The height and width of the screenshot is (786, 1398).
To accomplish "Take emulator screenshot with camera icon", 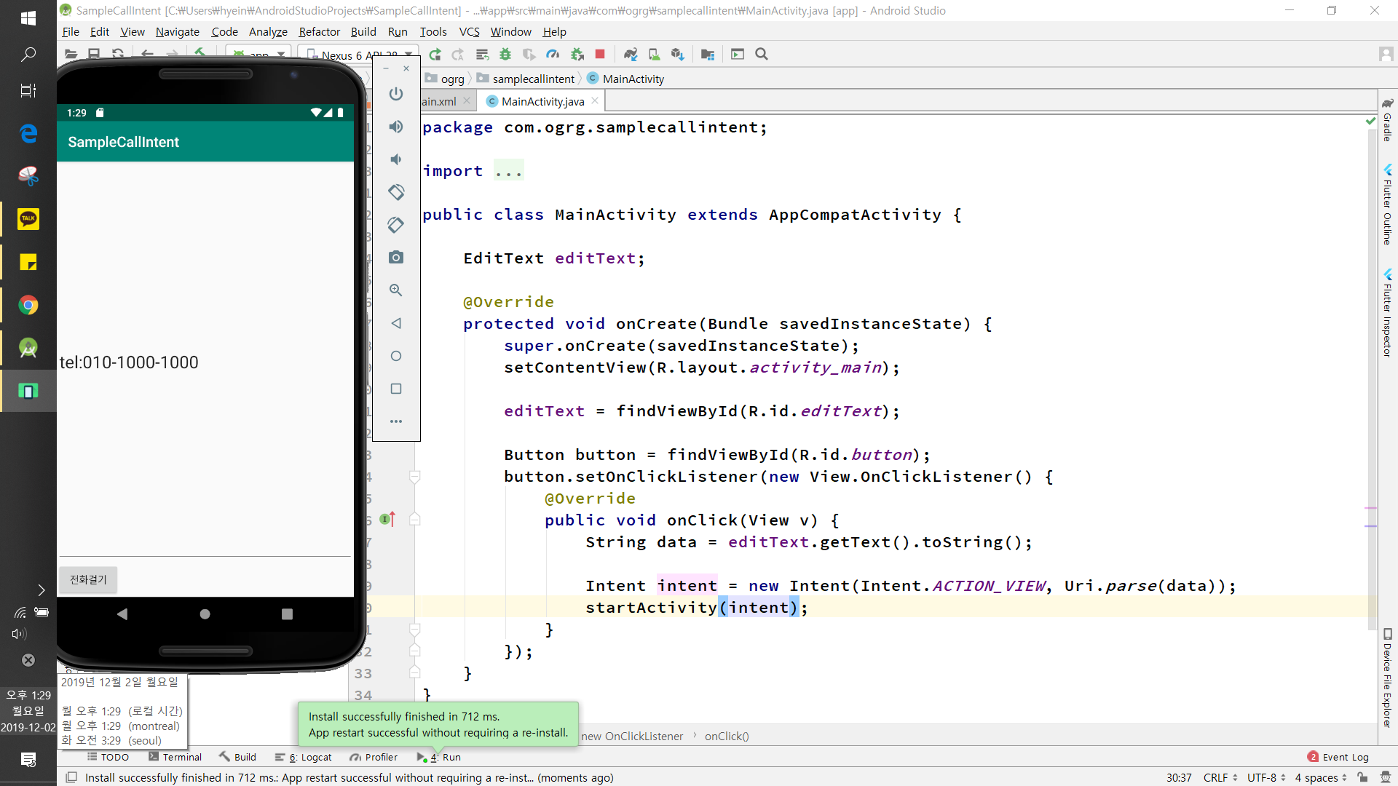I will 396,258.
